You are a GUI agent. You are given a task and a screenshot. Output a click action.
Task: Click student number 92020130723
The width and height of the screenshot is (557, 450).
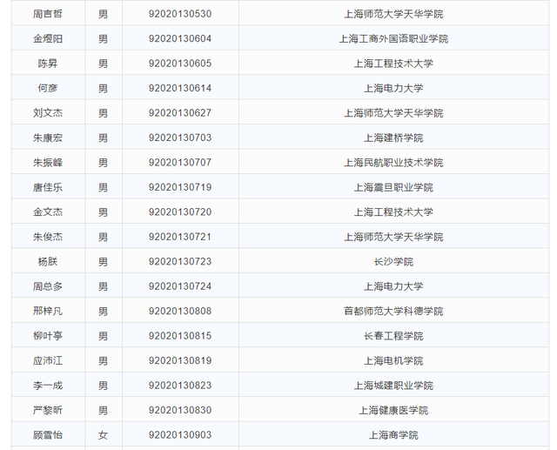(180, 262)
